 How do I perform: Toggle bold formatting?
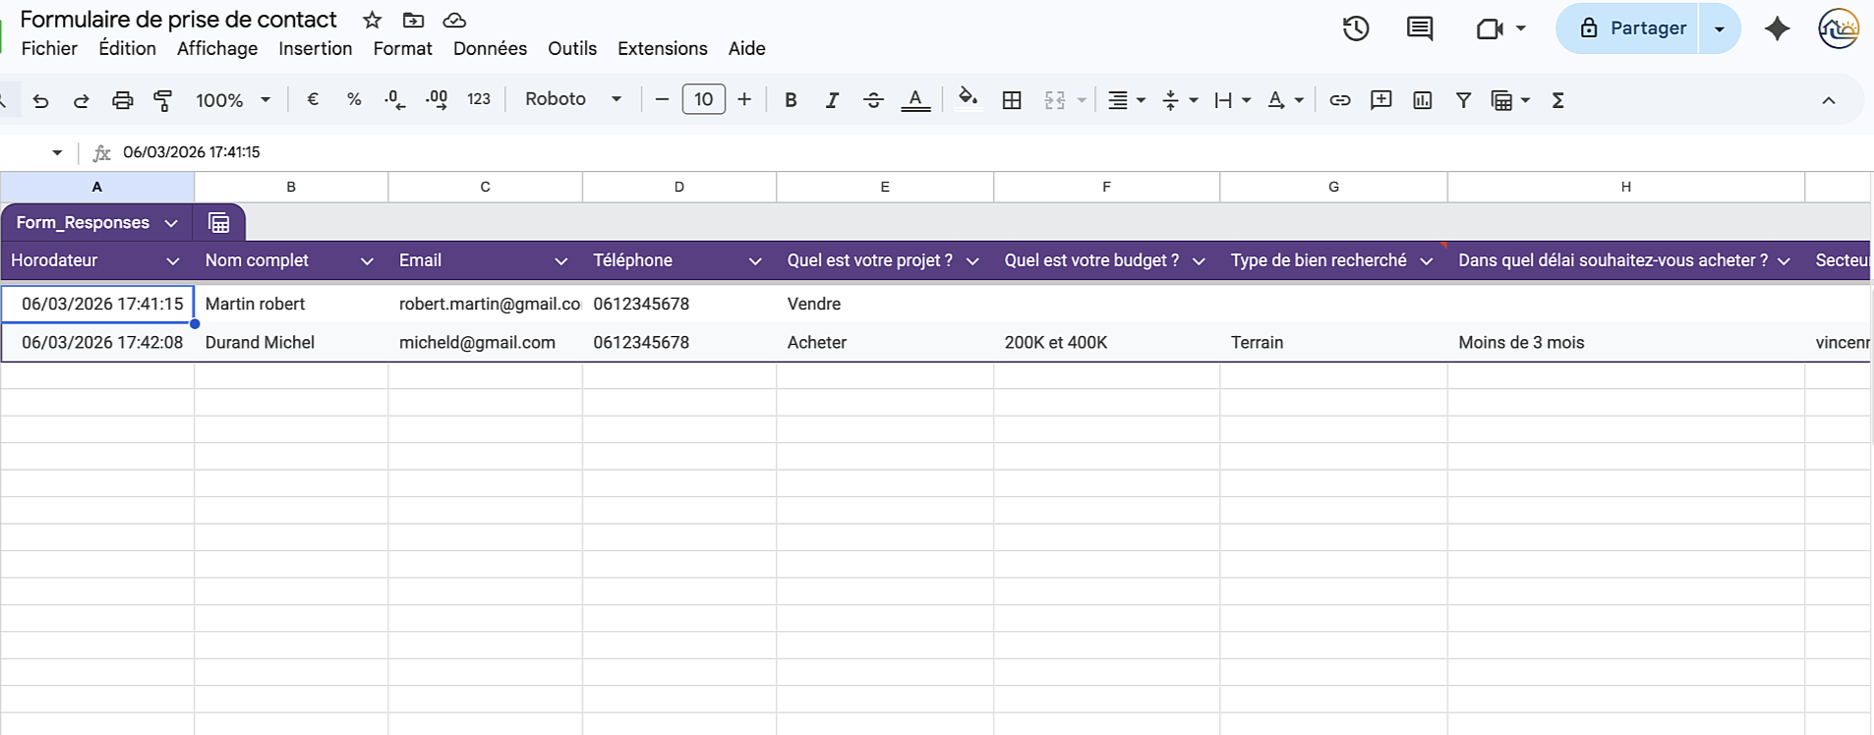pos(791,100)
